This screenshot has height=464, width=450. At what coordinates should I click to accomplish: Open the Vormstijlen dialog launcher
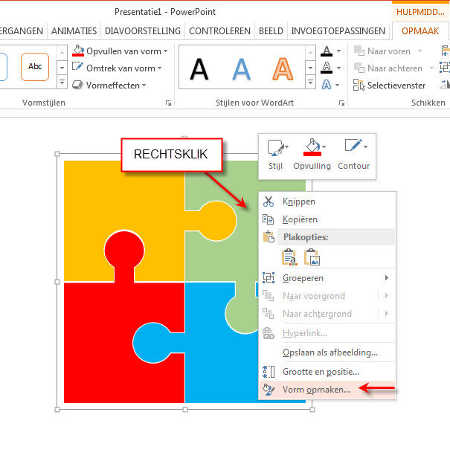click(x=168, y=103)
